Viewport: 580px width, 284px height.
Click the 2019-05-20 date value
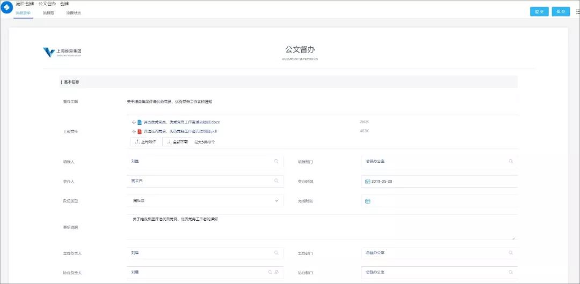382,181
